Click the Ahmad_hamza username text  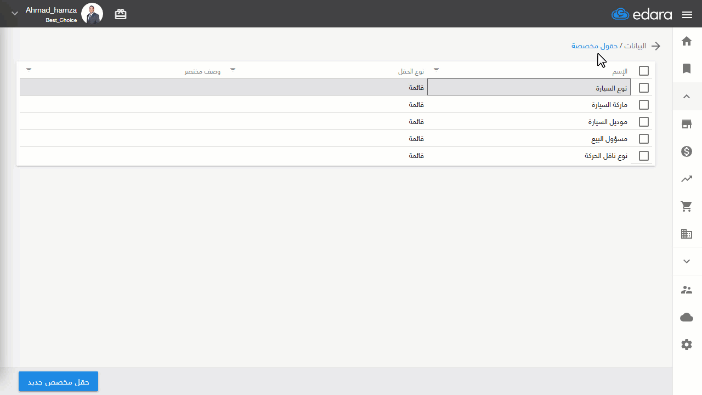[x=51, y=10]
